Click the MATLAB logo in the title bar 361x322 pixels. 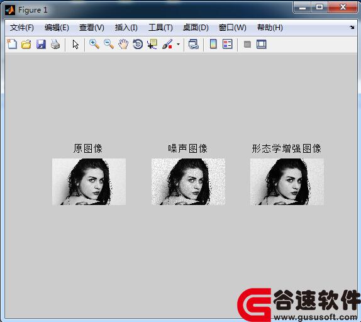(x=10, y=10)
